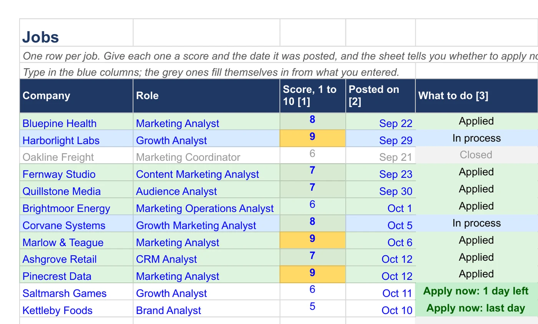The image size is (538, 324).
Task: Click the Sep 22 posted date
Action: pyautogui.click(x=380, y=121)
